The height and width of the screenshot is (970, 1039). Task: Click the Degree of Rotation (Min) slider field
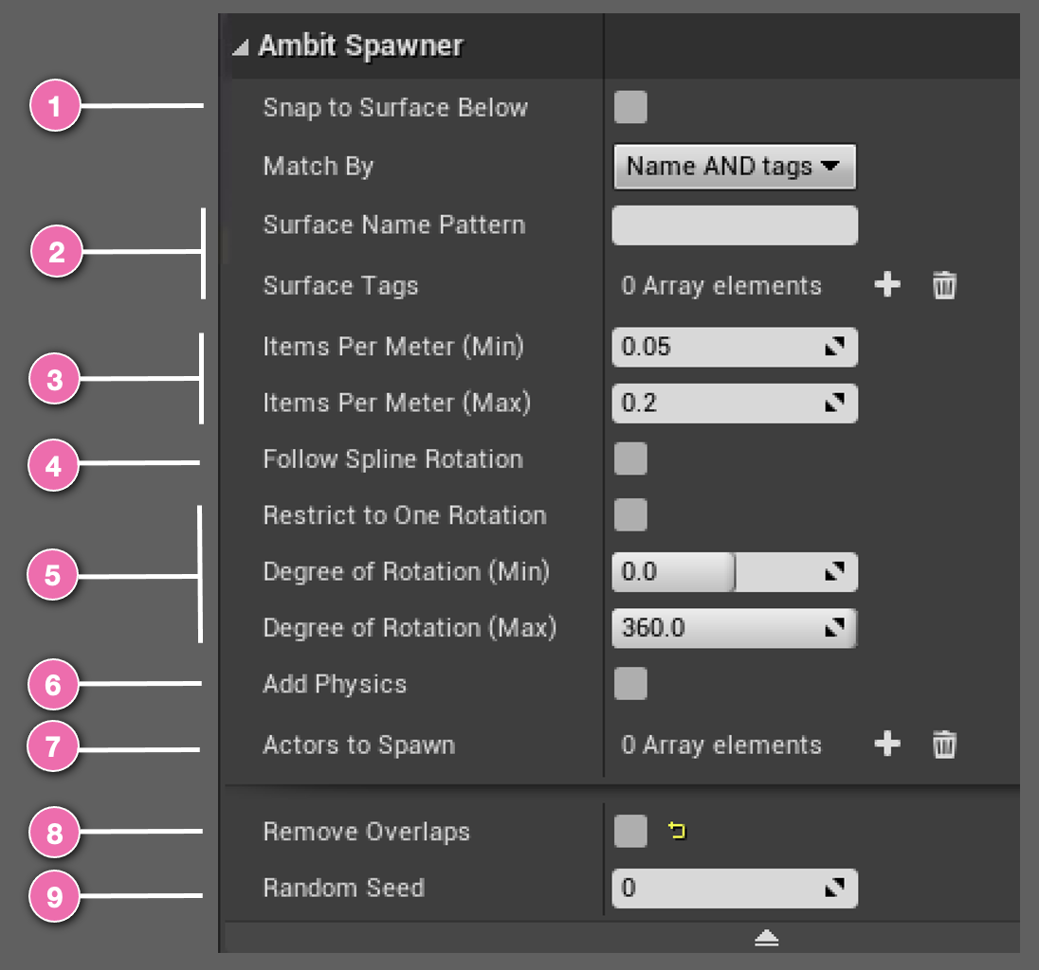point(734,571)
